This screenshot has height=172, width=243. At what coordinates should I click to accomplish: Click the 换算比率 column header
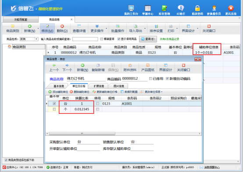82,98
